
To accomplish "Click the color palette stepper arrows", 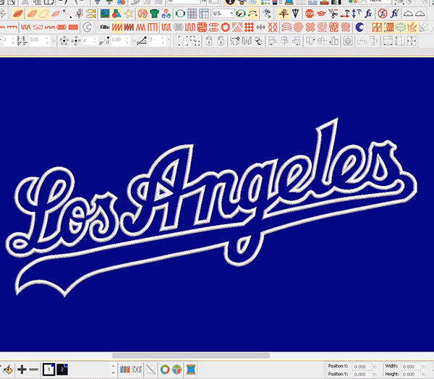I will 113,370.
